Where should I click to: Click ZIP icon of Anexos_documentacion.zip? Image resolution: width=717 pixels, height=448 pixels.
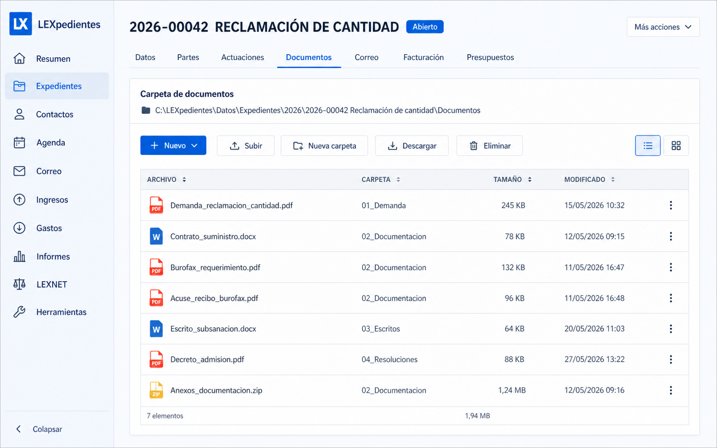click(156, 390)
